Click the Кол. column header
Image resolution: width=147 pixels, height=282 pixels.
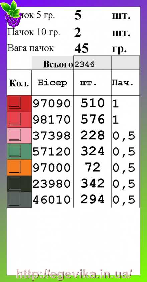click(x=19, y=83)
